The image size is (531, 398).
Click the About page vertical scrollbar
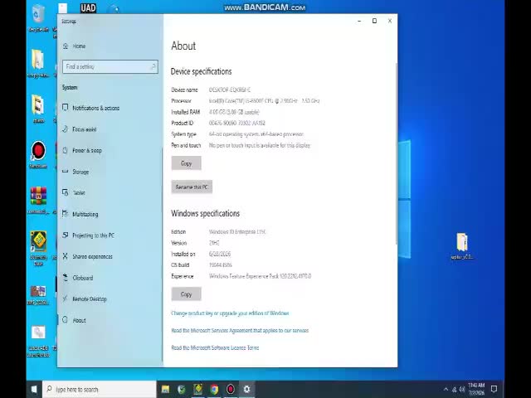[x=397, y=153]
